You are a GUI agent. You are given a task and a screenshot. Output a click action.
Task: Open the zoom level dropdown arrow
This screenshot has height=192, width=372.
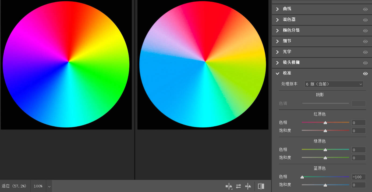pos(49,186)
